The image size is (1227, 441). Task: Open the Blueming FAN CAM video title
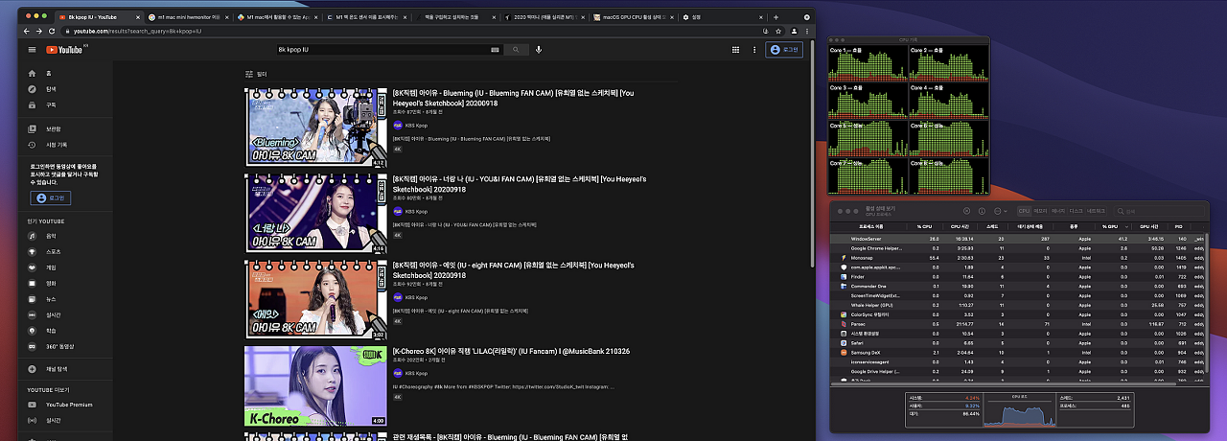(513, 98)
